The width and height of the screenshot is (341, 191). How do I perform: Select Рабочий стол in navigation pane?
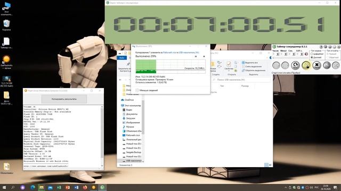[x=132, y=135]
